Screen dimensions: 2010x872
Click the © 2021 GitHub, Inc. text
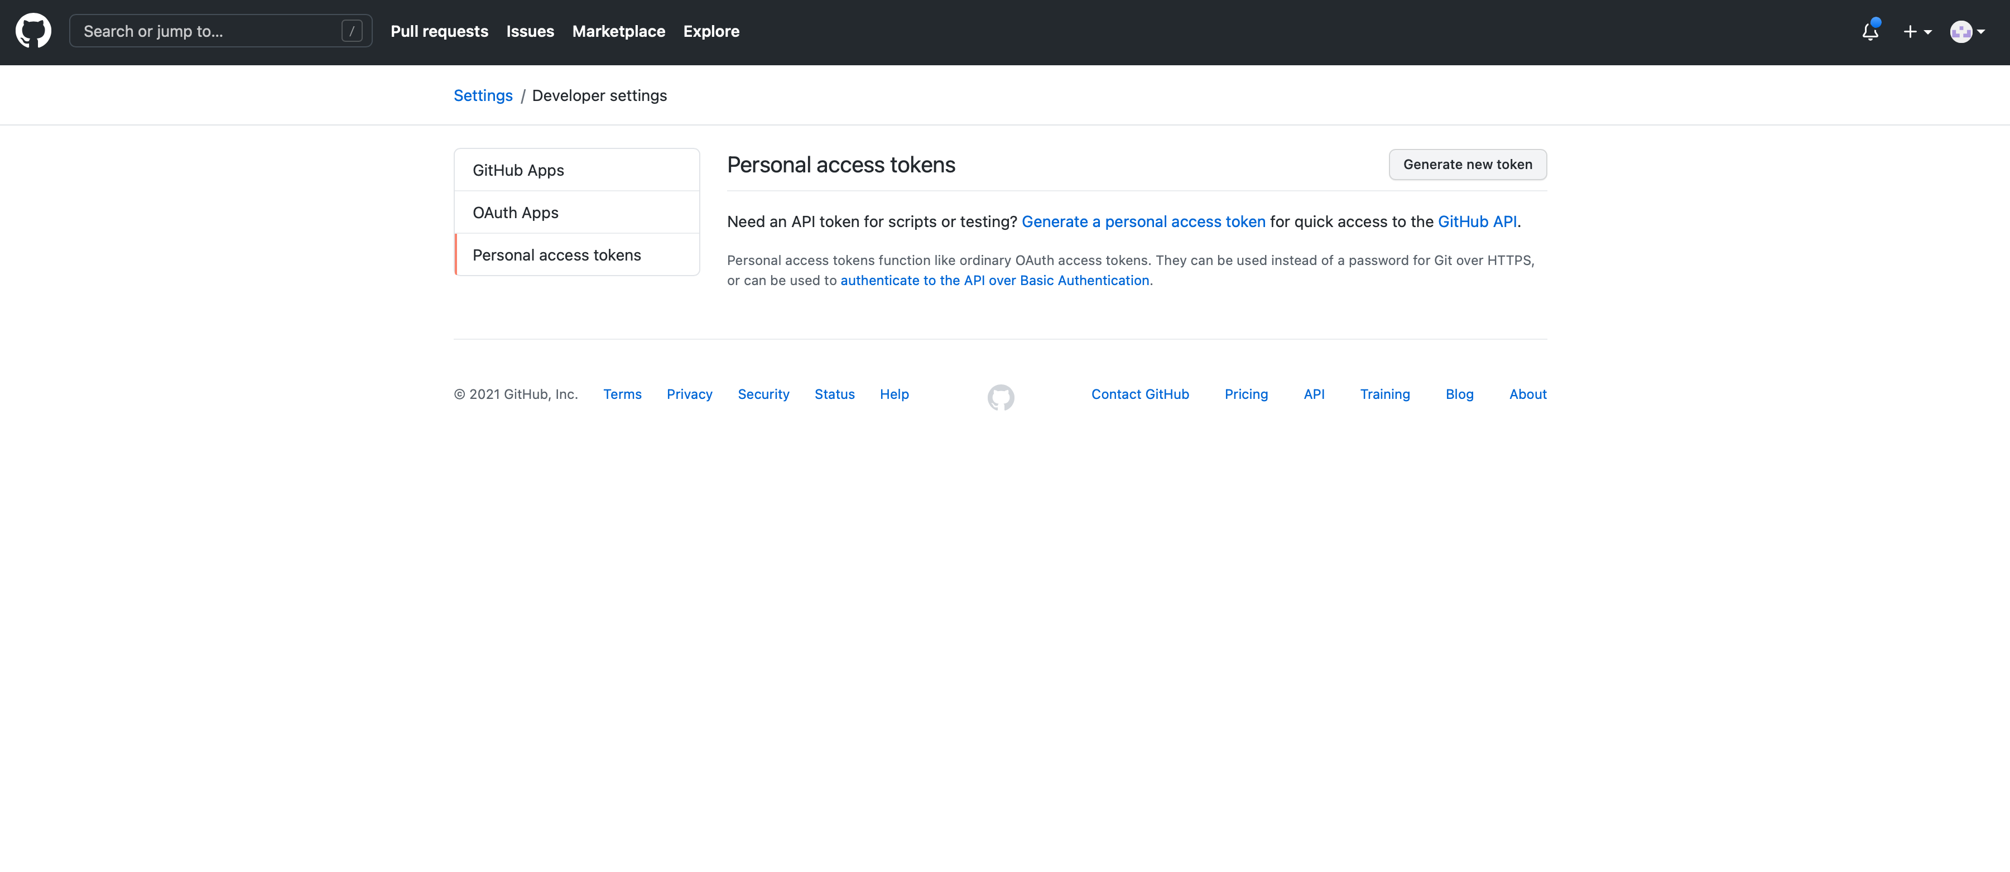pyautogui.click(x=516, y=394)
